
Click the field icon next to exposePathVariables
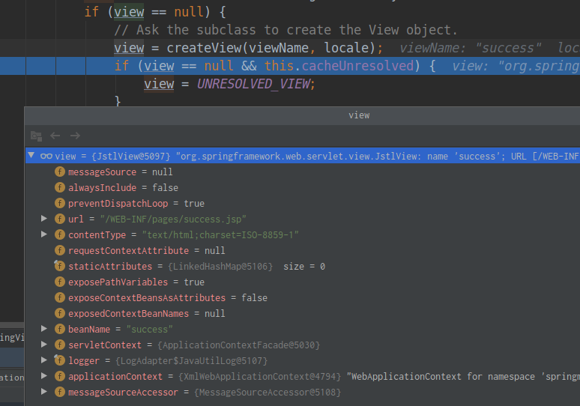pyautogui.click(x=60, y=282)
